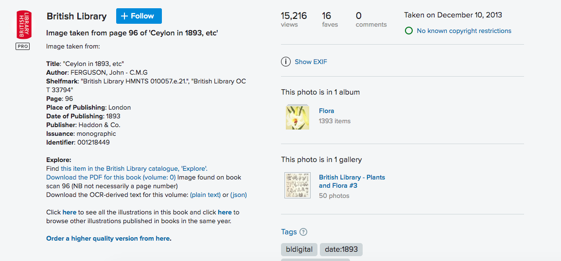
Task: Download OCR text as json
Action: [x=239, y=195]
